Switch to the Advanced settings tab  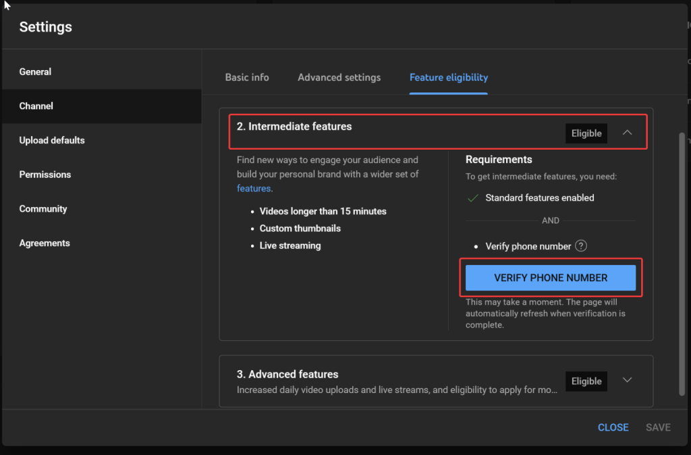pyautogui.click(x=339, y=78)
